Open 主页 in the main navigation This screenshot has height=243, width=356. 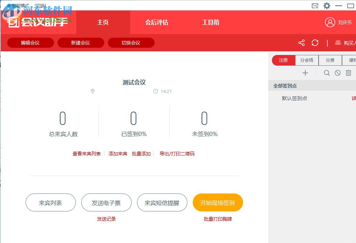click(103, 22)
